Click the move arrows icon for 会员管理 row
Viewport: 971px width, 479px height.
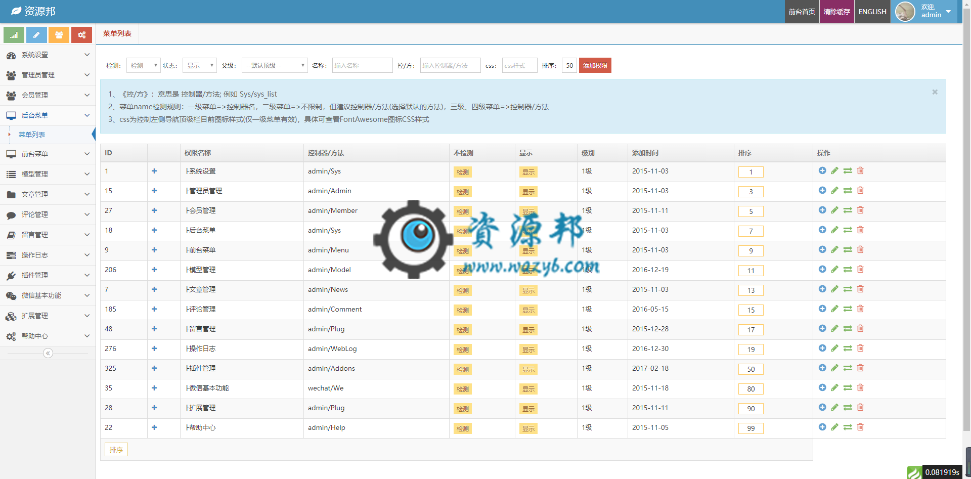tap(848, 210)
